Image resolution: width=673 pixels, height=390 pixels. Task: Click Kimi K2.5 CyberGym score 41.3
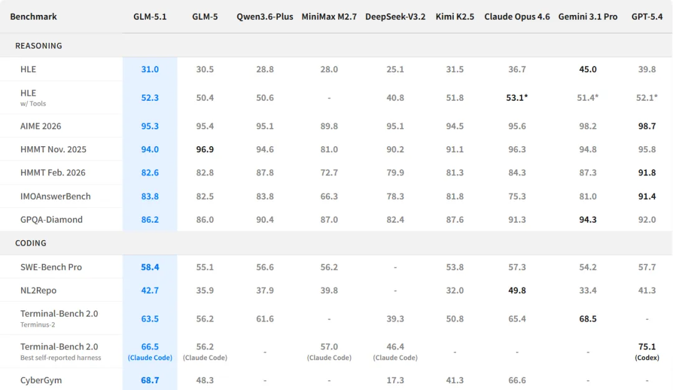coord(455,380)
